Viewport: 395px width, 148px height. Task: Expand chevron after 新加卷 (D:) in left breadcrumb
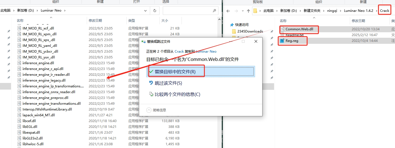pyautogui.click(x=38, y=11)
